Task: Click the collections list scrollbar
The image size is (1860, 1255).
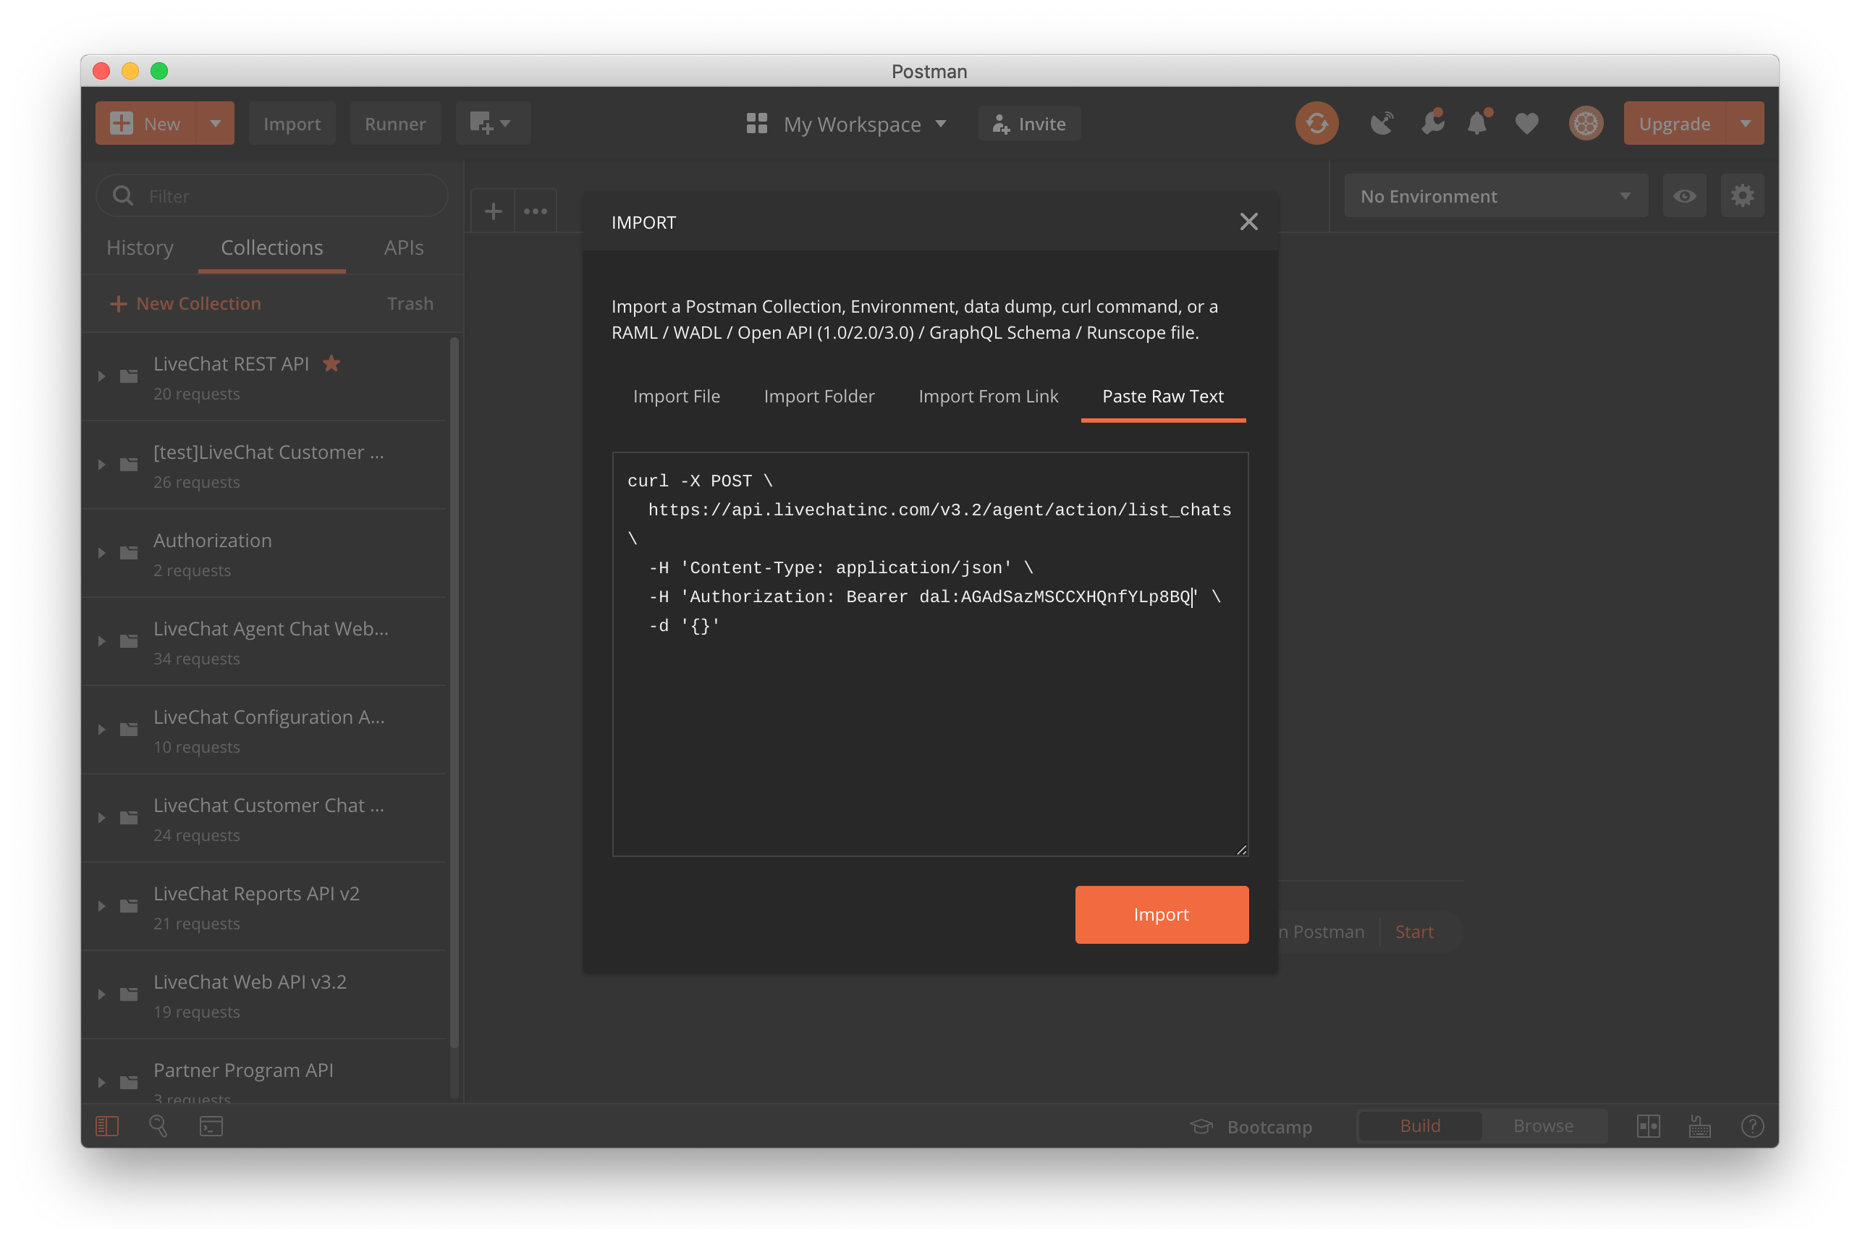Action: pos(454,693)
